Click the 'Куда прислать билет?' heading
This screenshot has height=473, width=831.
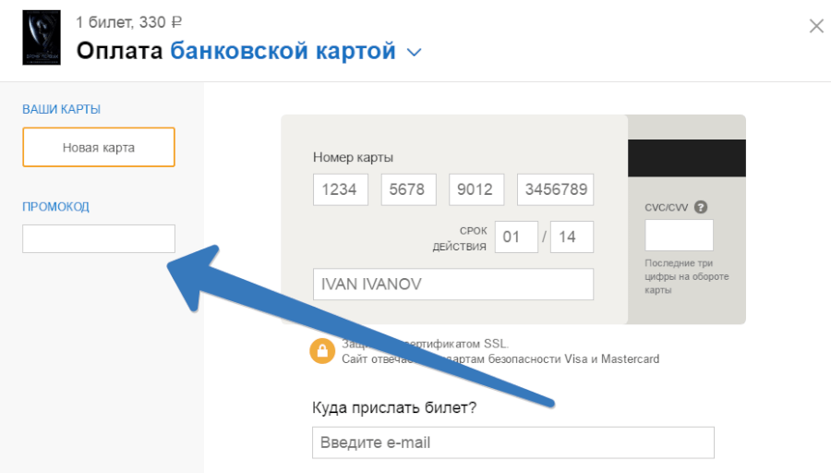click(394, 407)
